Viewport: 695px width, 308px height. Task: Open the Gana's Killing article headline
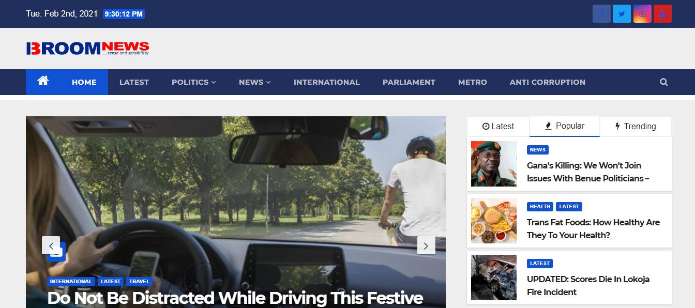click(588, 172)
